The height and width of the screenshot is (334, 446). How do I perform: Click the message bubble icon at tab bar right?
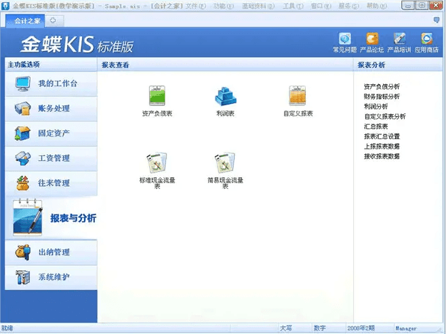coord(437,20)
